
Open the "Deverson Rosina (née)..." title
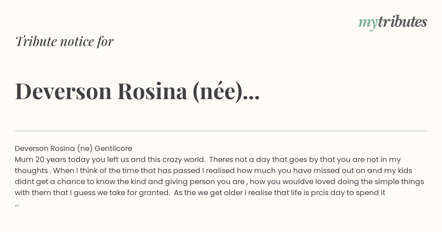coord(137,91)
